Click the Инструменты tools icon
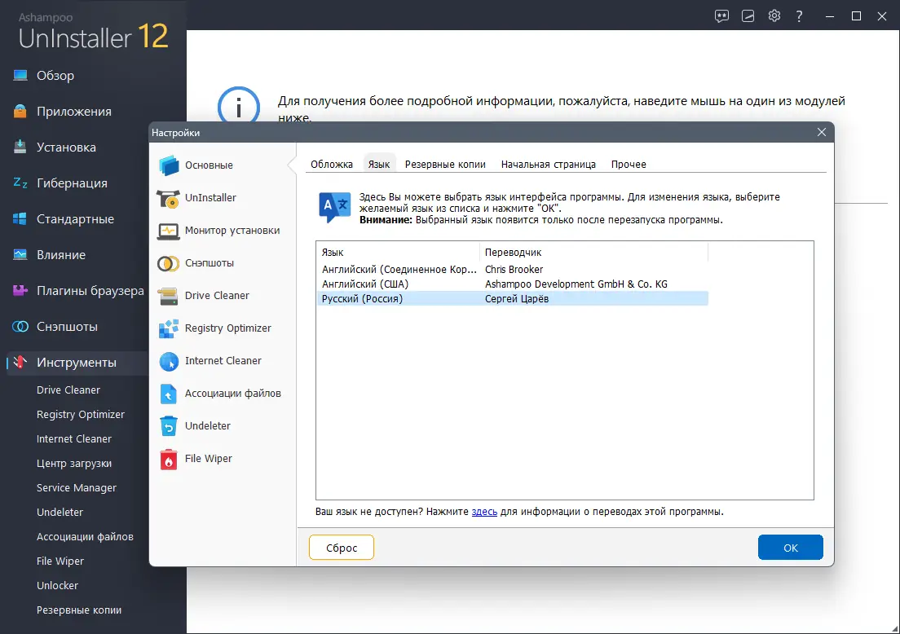Screen dimensions: 900x634 point(20,362)
